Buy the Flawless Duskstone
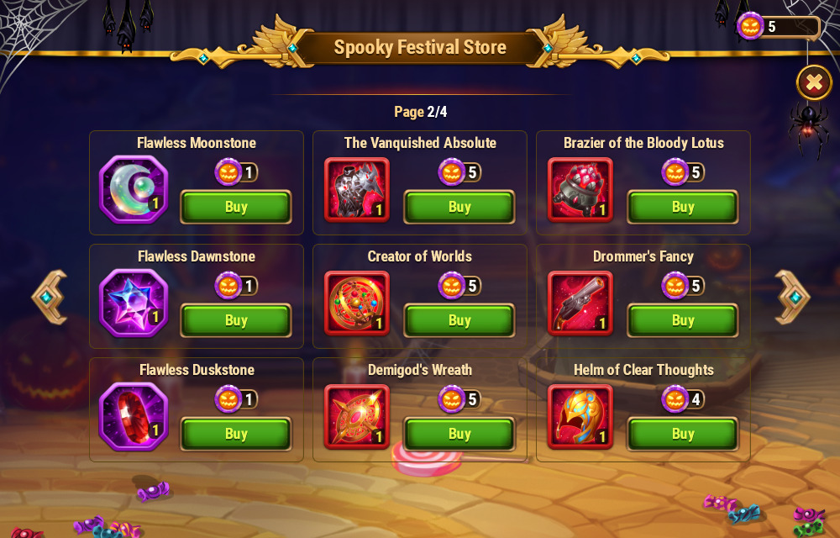 pos(236,434)
